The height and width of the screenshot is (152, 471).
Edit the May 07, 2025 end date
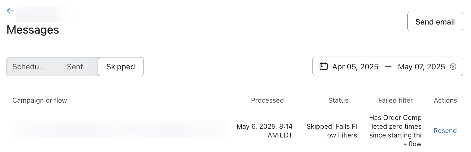tap(421, 67)
